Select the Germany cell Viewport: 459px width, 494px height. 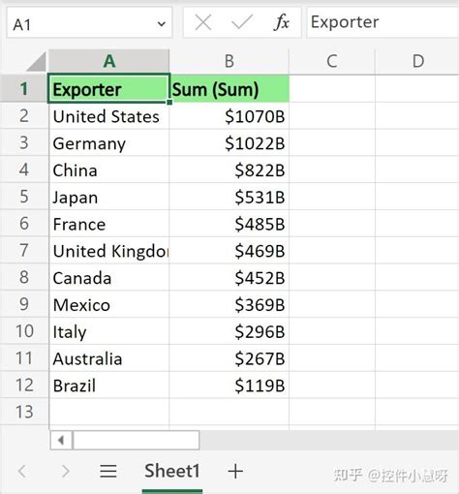coord(109,143)
